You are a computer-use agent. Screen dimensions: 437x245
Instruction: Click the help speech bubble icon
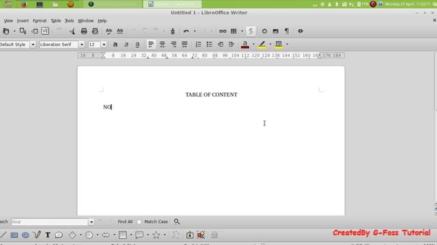300,31
